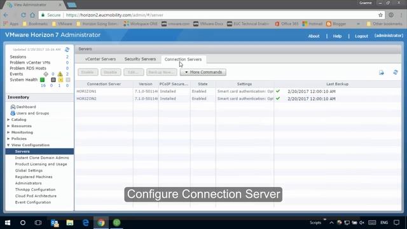This screenshot has width=407, height=229.
Task: Select the HORIZON1 connection server row
Action: (238, 92)
